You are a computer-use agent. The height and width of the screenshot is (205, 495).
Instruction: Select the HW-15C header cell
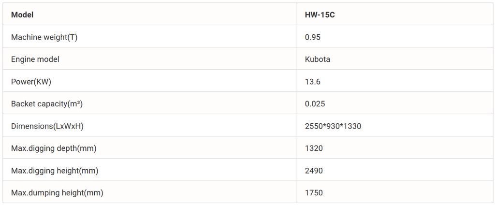tap(320, 15)
